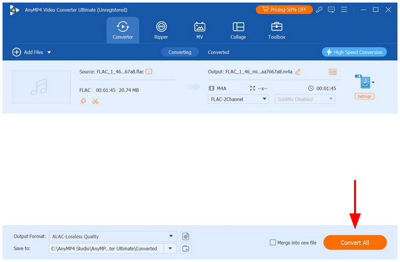Click the Toolbox briefcase icon

[x=277, y=27]
